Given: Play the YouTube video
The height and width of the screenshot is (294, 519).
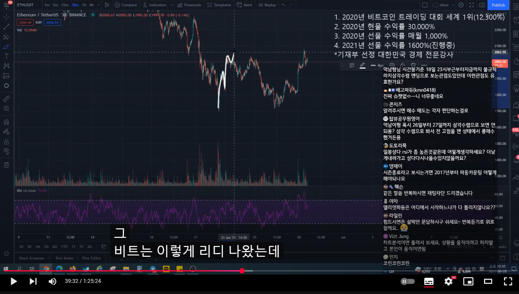Looking at the screenshot, I should click(x=14, y=281).
